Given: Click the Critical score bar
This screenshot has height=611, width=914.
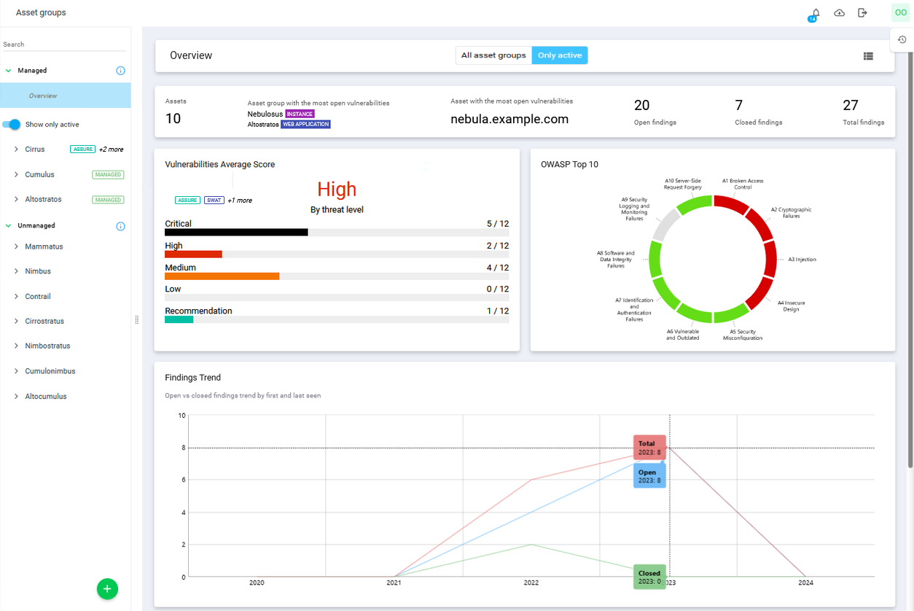Looking at the screenshot, I should (235, 232).
